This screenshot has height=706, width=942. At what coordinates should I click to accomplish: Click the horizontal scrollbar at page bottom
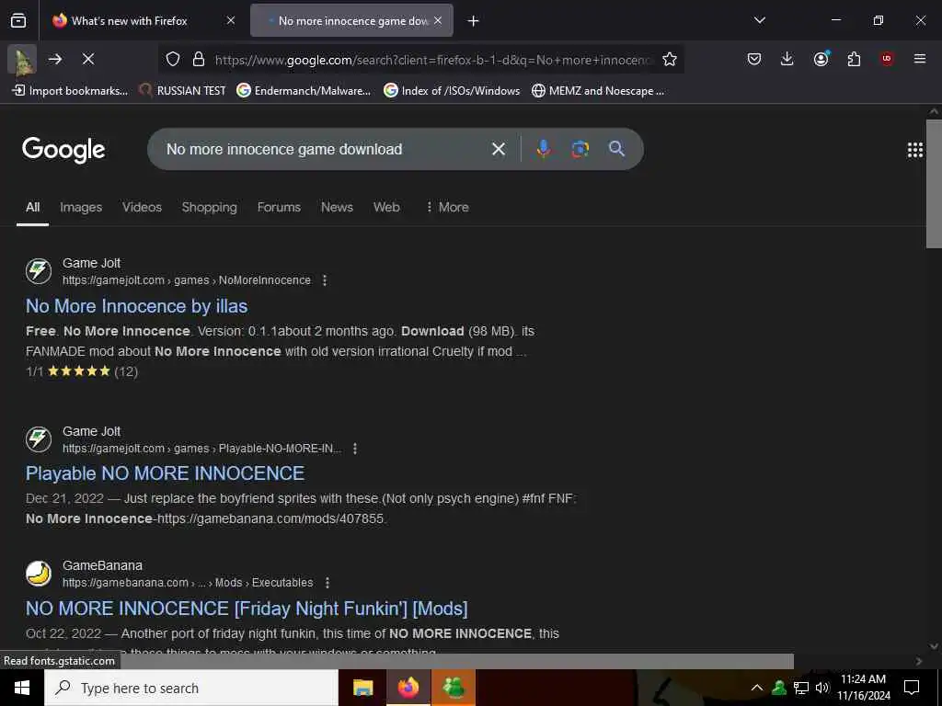(x=459, y=661)
